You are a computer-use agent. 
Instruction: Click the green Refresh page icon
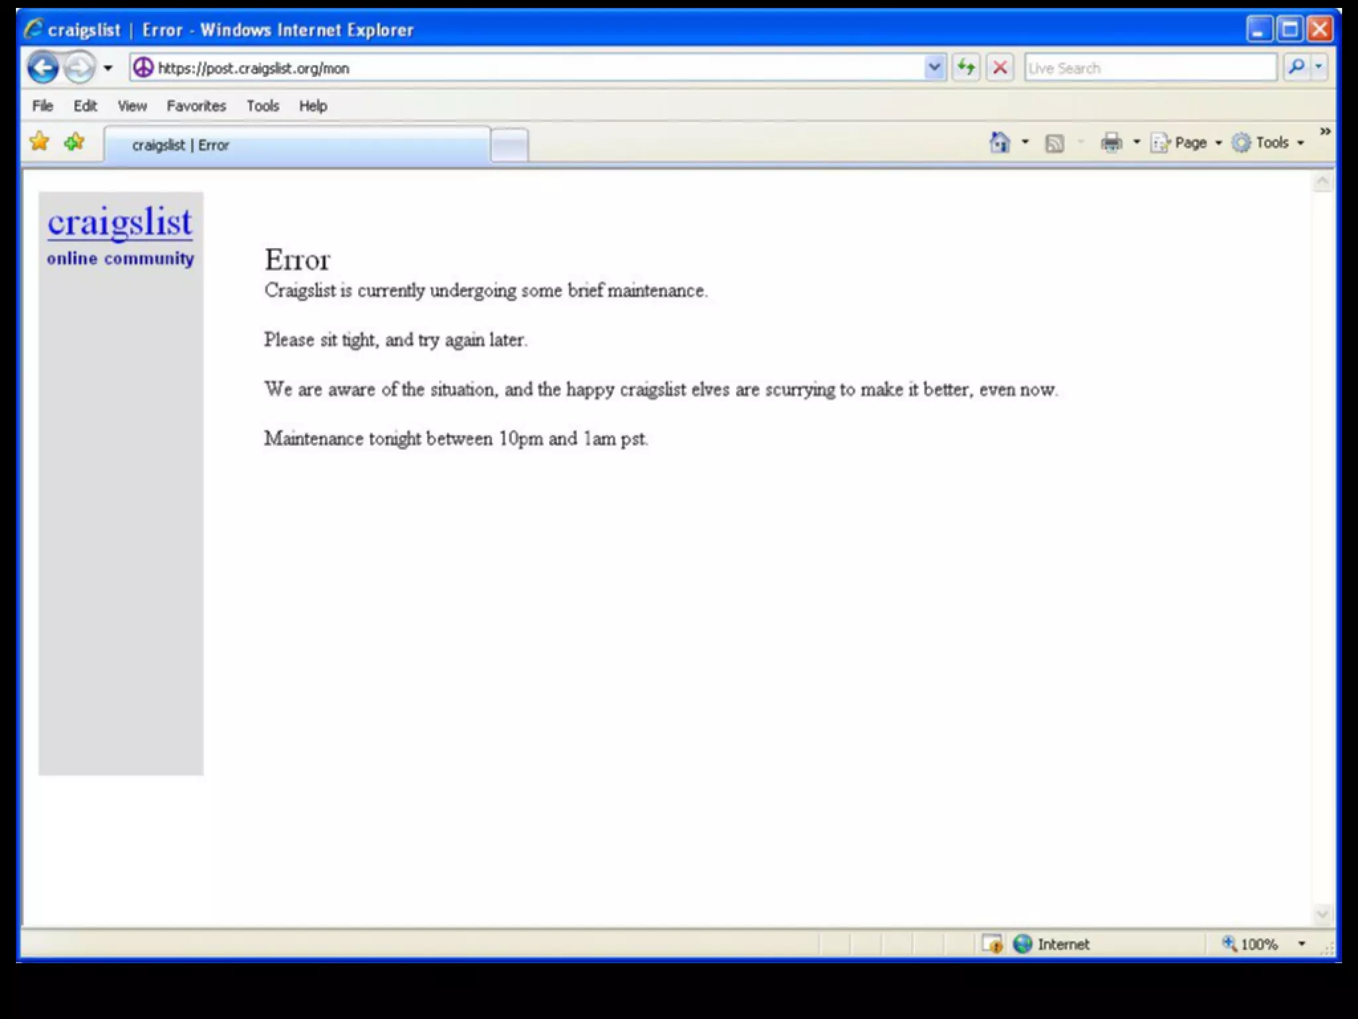966,68
